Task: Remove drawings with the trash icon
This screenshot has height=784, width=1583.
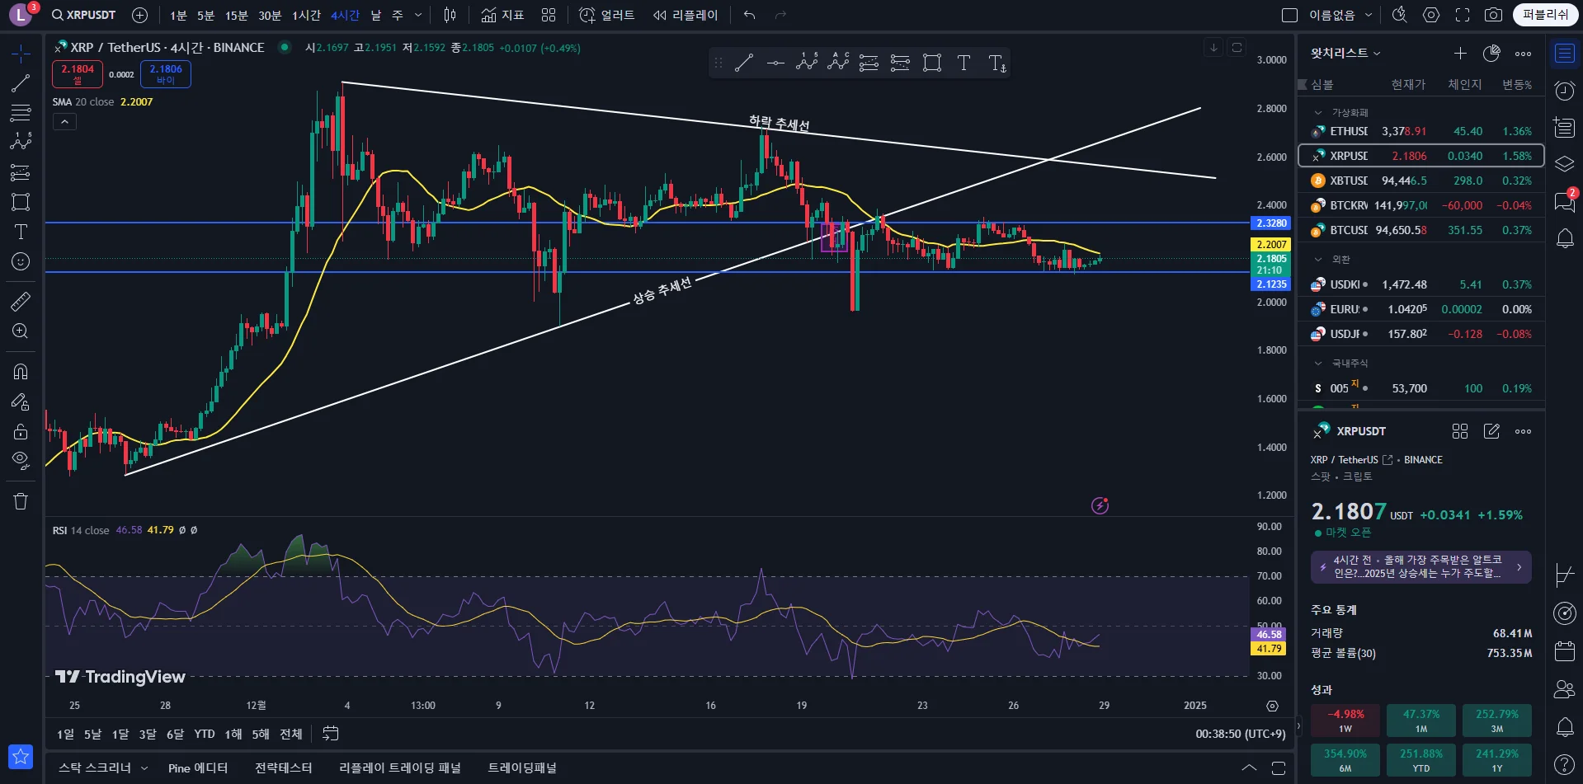Action: (21, 501)
